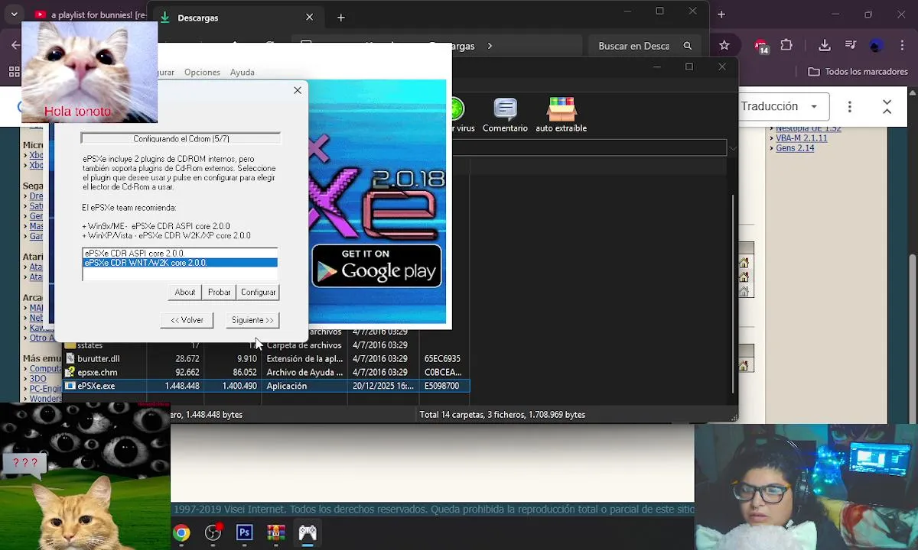Close the Descargas Explorer tab
The width and height of the screenshot is (918, 550).
coord(309,17)
